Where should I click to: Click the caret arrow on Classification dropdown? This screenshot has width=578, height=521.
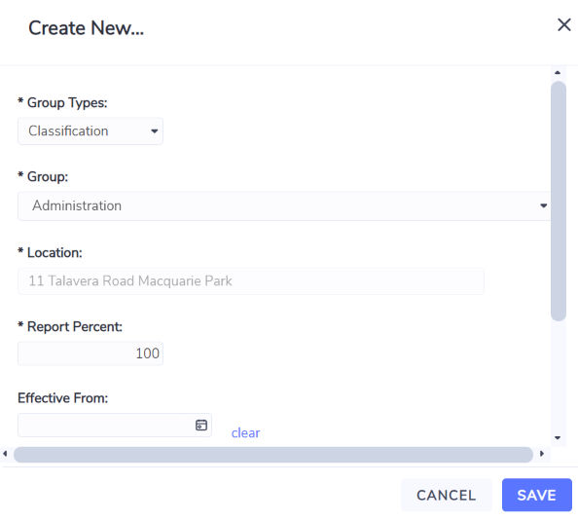154,131
